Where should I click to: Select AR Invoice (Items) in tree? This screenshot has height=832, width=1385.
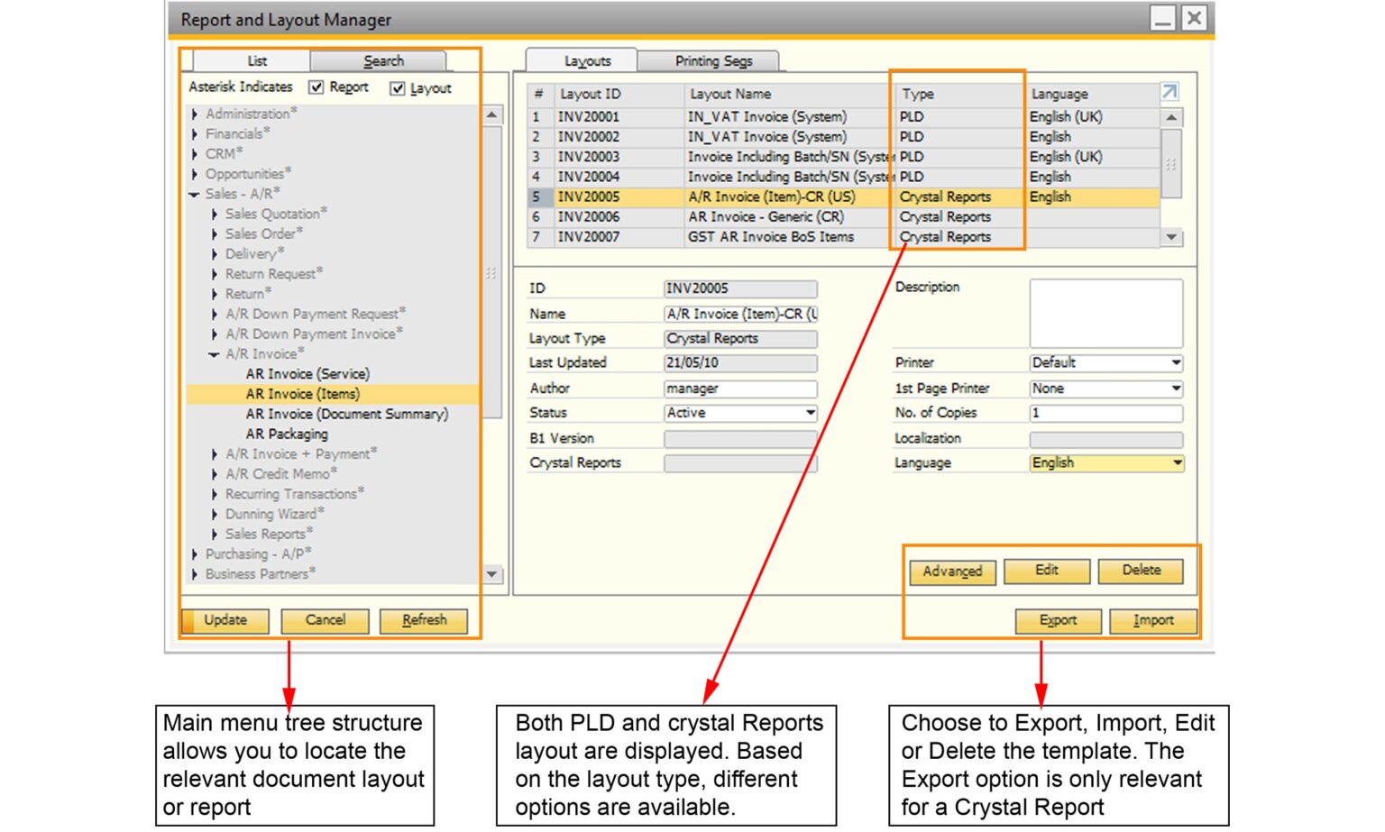coord(302,394)
